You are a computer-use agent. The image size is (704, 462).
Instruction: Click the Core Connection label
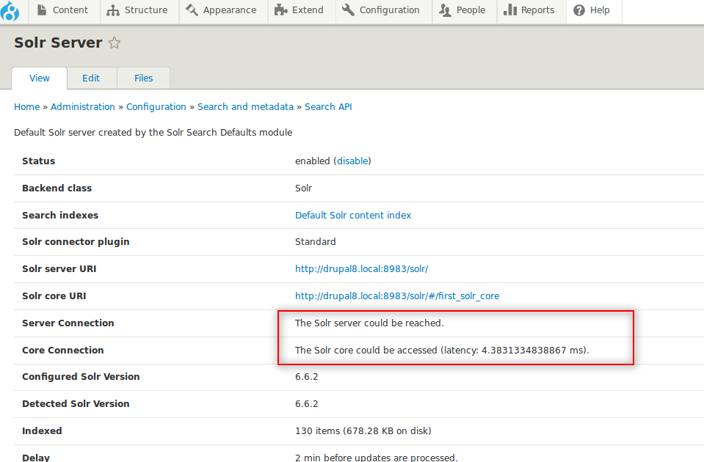(x=63, y=351)
